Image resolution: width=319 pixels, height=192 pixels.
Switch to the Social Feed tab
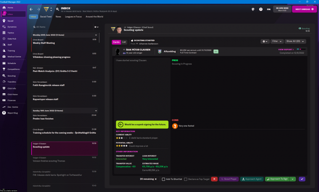pos(46,17)
